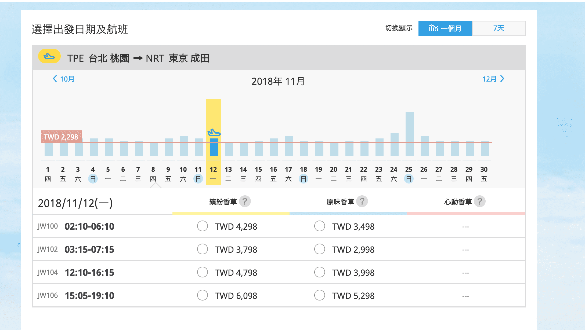
Task: Pick date 30 五 on the calendar
Action: pyautogui.click(x=484, y=174)
